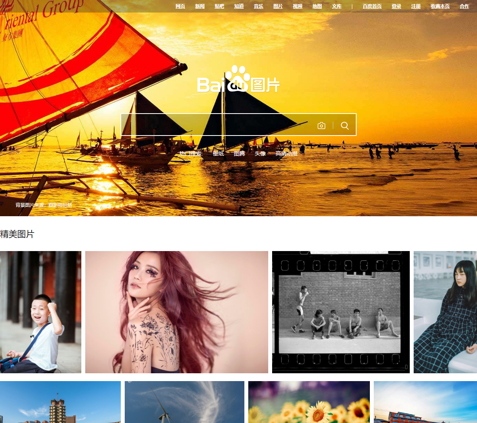Click the camera image-search icon
Screen dimensions: 477x423
321,125
